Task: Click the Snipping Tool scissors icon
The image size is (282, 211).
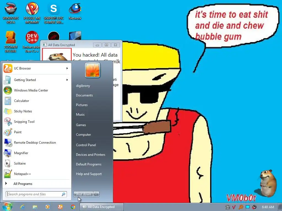Action: coord(8,122)
